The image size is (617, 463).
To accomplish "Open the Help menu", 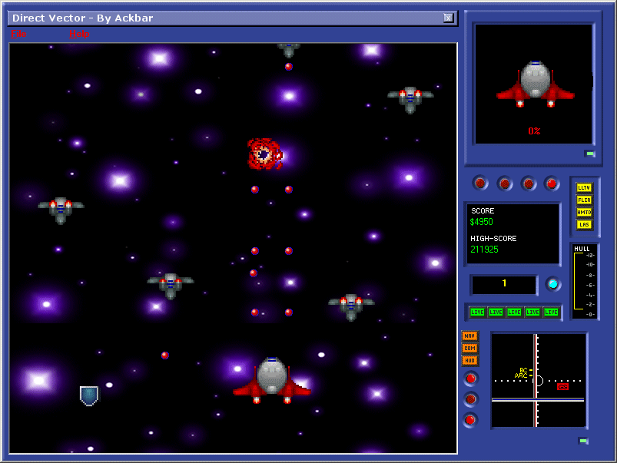I will [79, 34].
